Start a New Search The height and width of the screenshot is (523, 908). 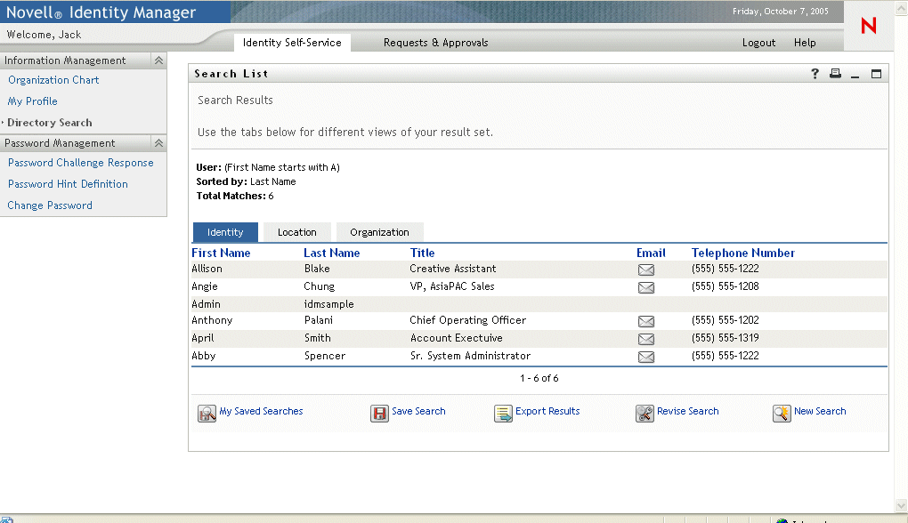click(819, 411)
